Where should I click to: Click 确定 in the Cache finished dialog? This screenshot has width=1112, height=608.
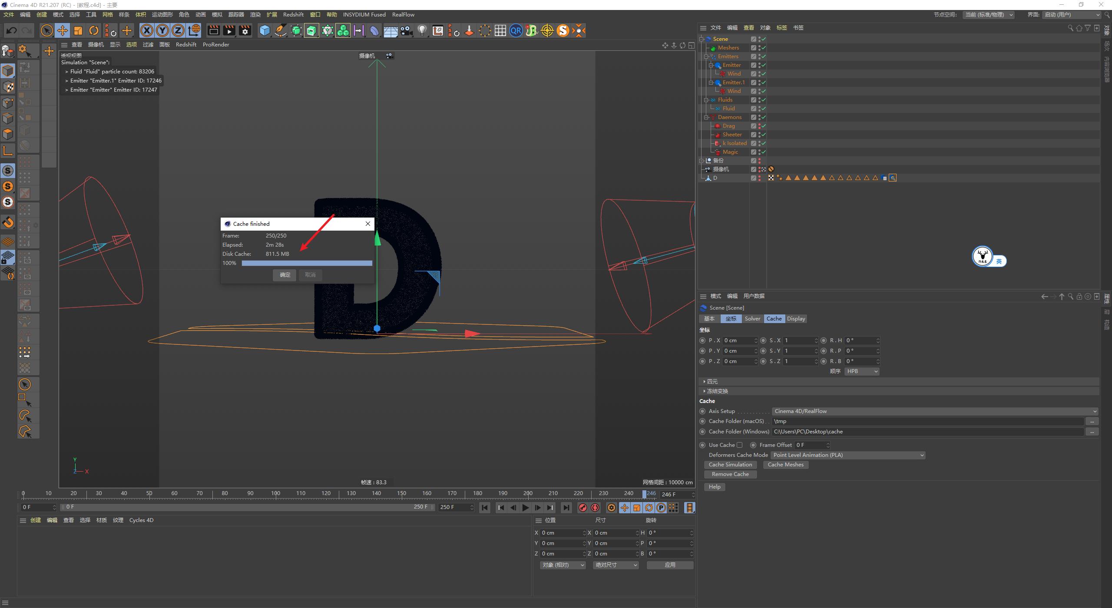pyautogui.click(x=284, y=275)
